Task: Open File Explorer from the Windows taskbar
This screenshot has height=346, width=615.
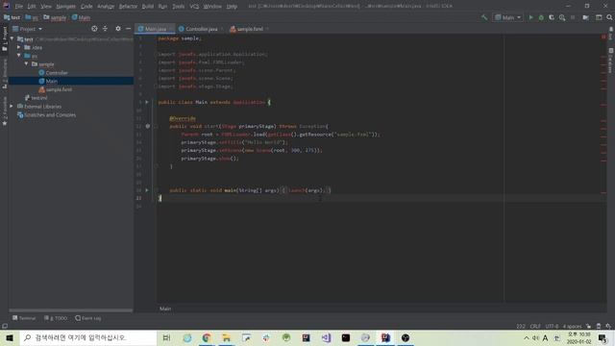Action: click(x=227, y=337)
